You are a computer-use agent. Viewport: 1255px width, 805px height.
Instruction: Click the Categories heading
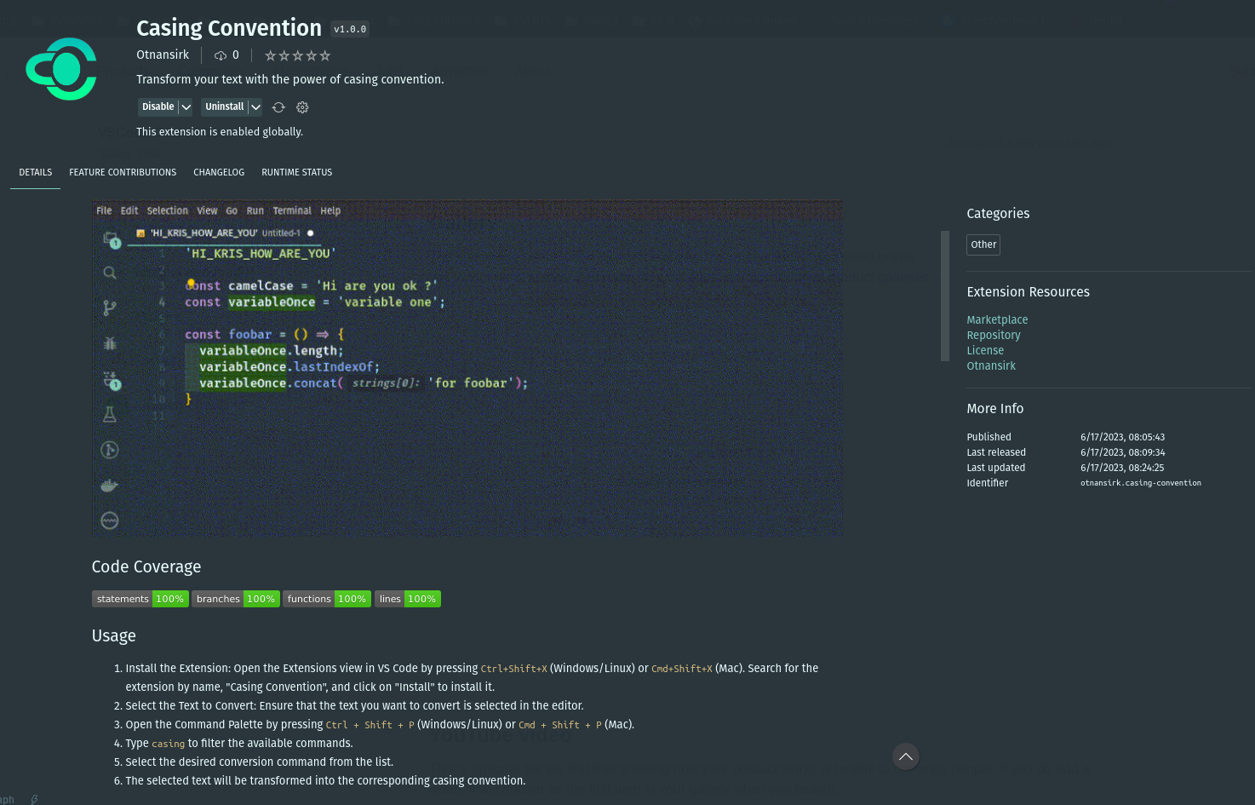coord(998,214)
